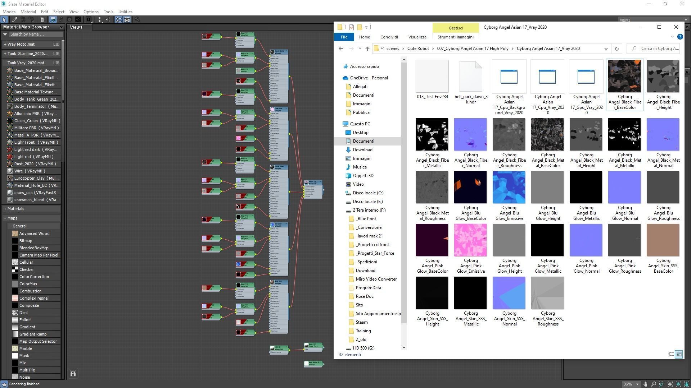Viewport: 691px width, 388px height.
Task: Switch Explorer to details view layout
Action: (x=670, y=354)
